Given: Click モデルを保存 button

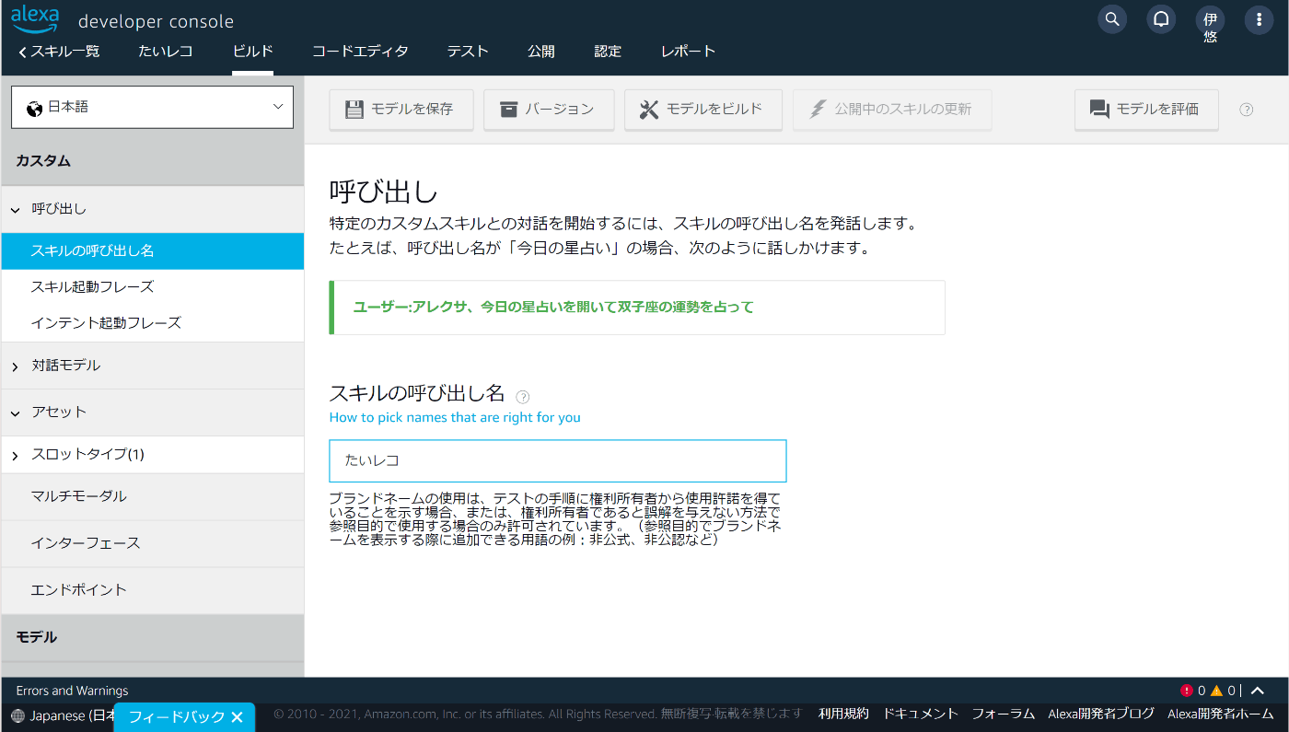Looking at the screenshot, I should (401, 110).
